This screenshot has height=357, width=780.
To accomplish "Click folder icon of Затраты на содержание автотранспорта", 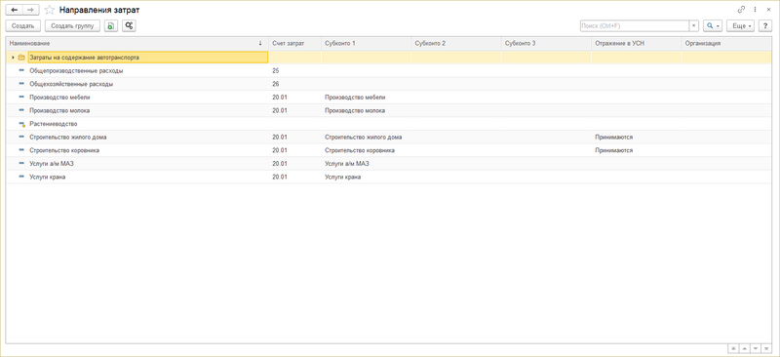I will [x=21, y=58].
